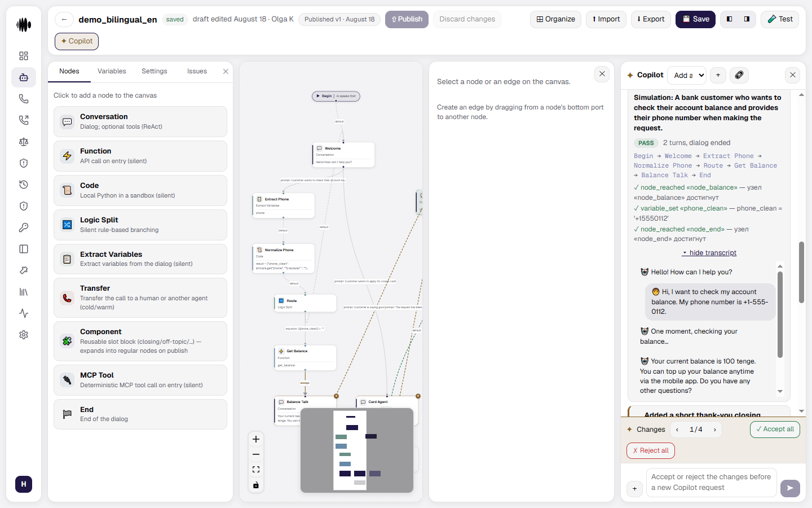This screenshot has width=812, height=508.
Task: Click the Copilot attachment clip icon
Action: [739, 75]
